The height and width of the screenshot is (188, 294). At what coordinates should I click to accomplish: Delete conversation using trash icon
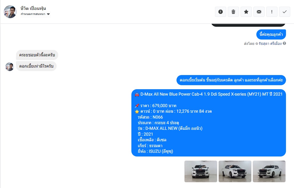tap(233, 12)
